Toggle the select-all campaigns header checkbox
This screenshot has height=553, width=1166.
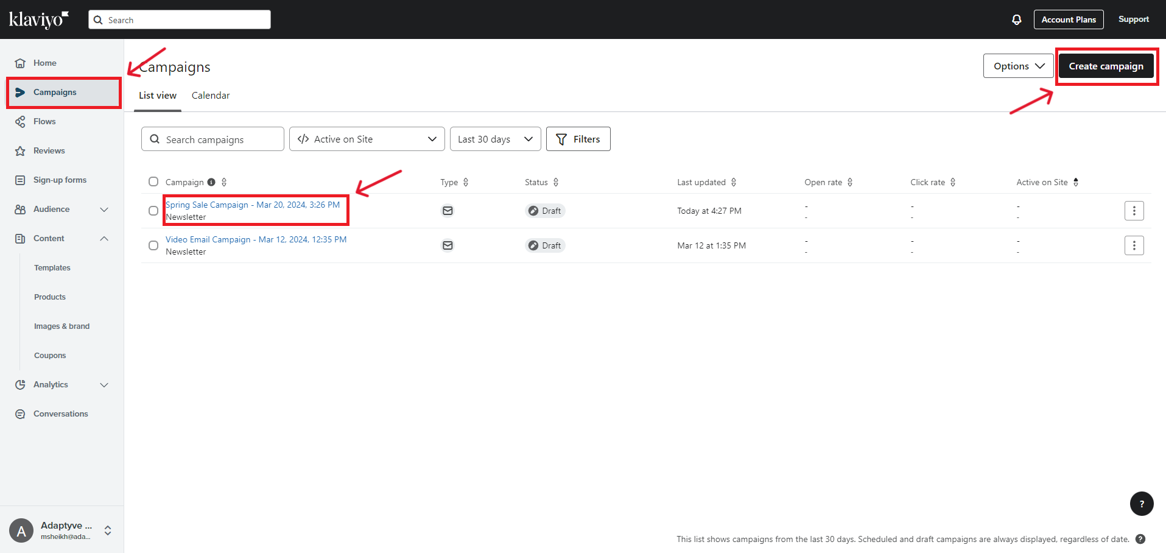pyautogui.click(x=153, y=181)
